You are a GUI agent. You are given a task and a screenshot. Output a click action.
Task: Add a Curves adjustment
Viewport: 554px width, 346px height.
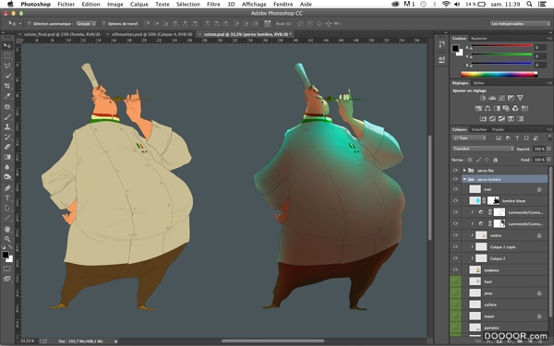pos(501,98)
